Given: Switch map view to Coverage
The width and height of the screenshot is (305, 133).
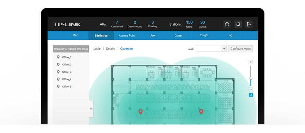Looking at the screenshot, I should (126, 49).
